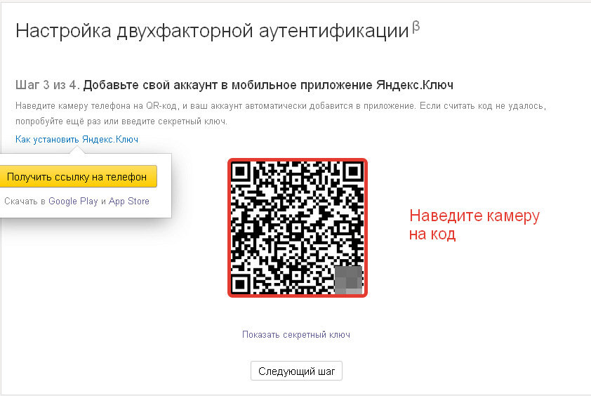Image resolution: width=591 pixels, height=396 pixels.
Task: Click the red 'Наведите камеру на код' text
Action: [474, 225]
